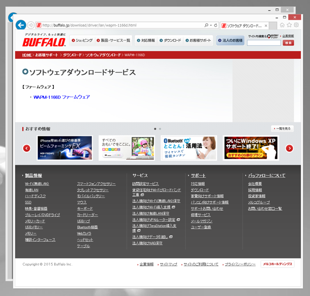Click the magnifier search icon in address bar

(206, 25)
